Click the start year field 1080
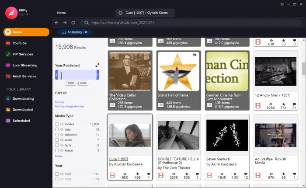The image size is (306, 188). coord(71,83)
